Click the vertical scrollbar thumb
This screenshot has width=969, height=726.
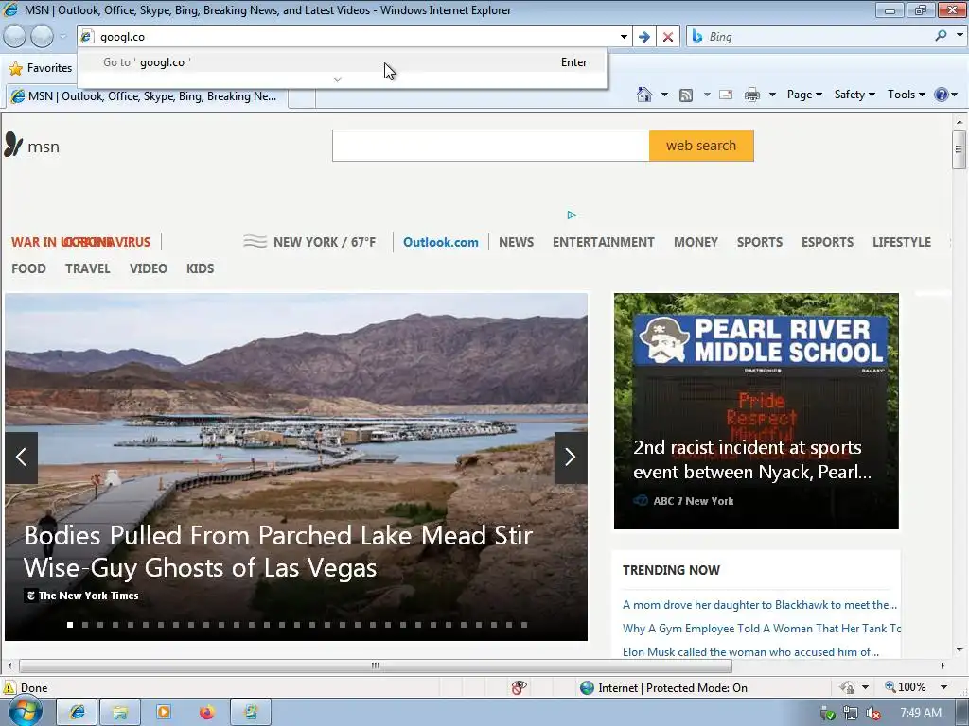click(x=959, y=149)
